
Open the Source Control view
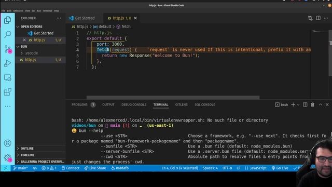pos(7,49)
